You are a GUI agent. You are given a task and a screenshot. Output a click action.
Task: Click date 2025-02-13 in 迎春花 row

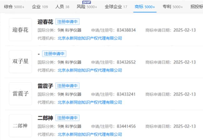185,30
